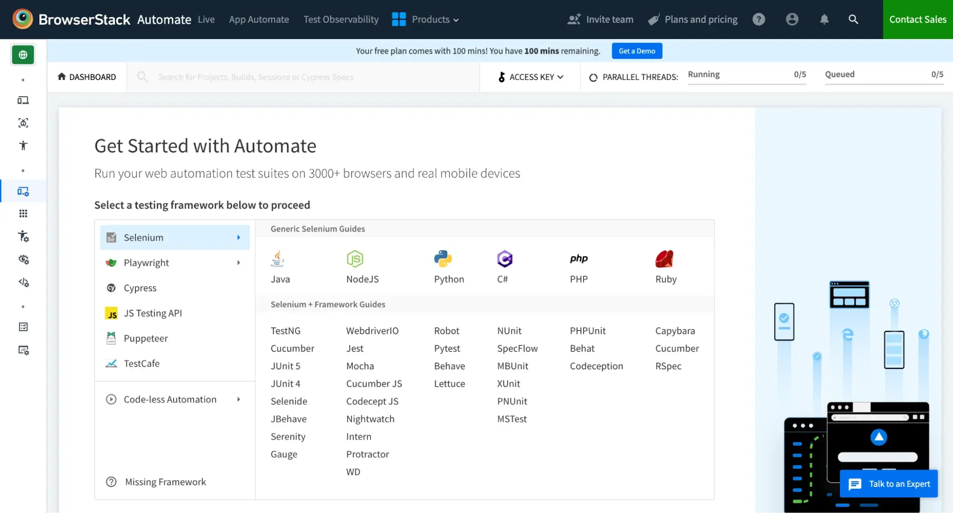Click the search magnifier icon in header
This screenshot has height=513, width=953.
tap(853, 20)
